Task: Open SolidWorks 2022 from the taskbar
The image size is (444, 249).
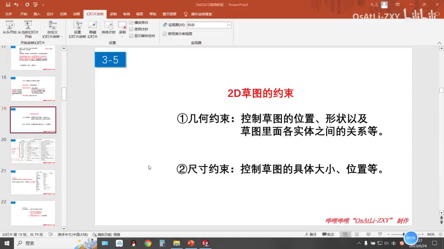Action: click(x=205, y=243)
